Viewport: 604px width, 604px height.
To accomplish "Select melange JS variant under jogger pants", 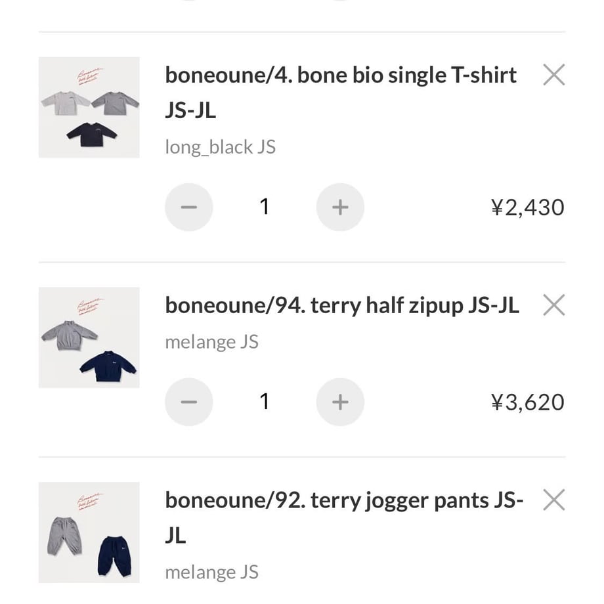I will [x=211, y=572].
